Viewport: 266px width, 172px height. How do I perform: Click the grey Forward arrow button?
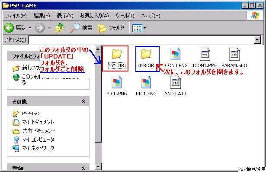coord(40,28)
